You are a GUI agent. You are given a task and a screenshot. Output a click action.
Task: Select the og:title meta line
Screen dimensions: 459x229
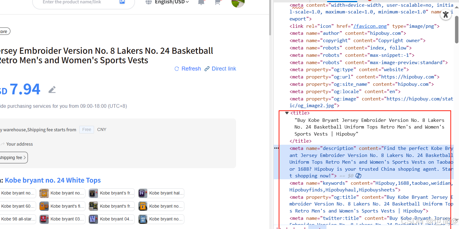pyautogui.click(x=371, y=204)
